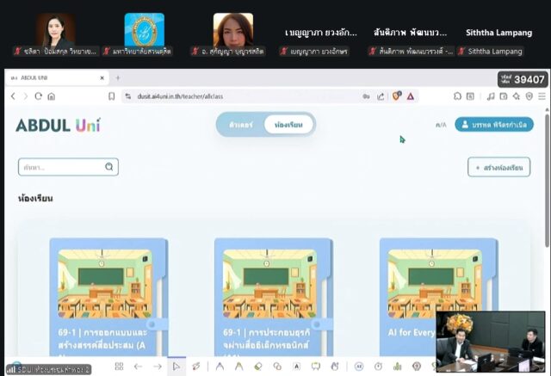
Task: Select the text box A tool
Action: (x=296, y=367)
